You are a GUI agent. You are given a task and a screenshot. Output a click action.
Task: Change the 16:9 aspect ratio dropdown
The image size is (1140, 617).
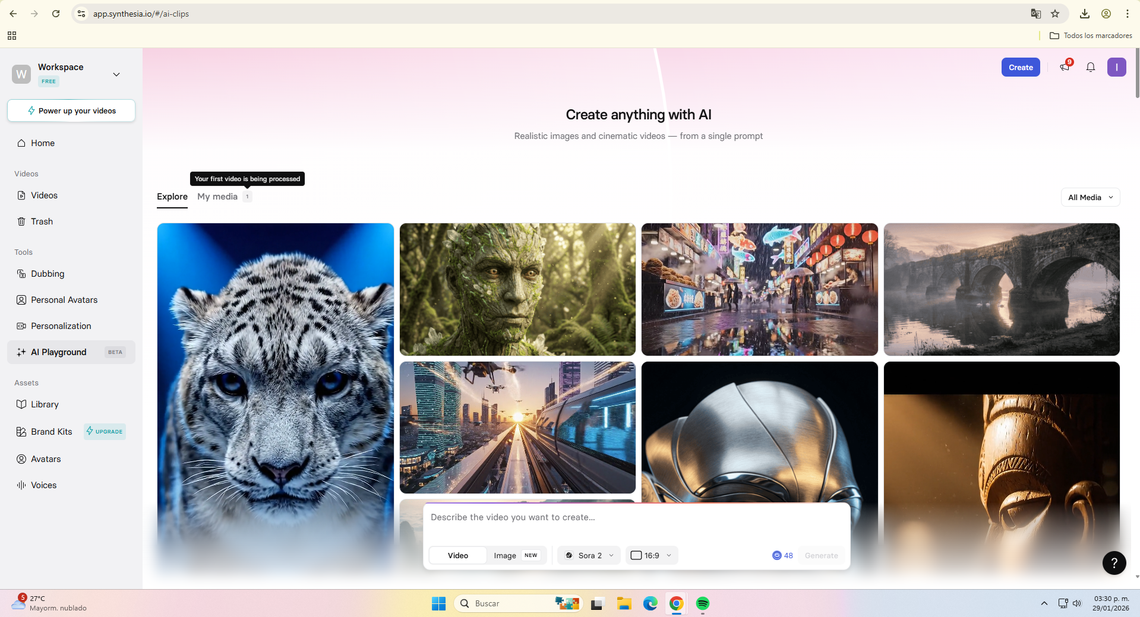tap(651, 555)
